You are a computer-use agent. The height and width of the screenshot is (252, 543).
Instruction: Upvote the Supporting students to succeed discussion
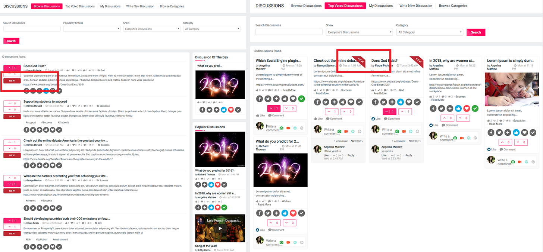tap(12, 104)
